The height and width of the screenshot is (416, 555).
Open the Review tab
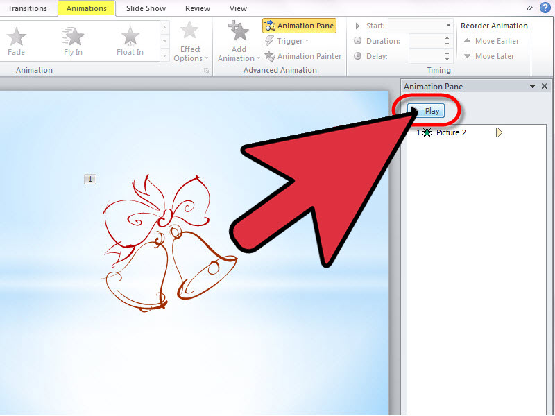pos(197,8)
